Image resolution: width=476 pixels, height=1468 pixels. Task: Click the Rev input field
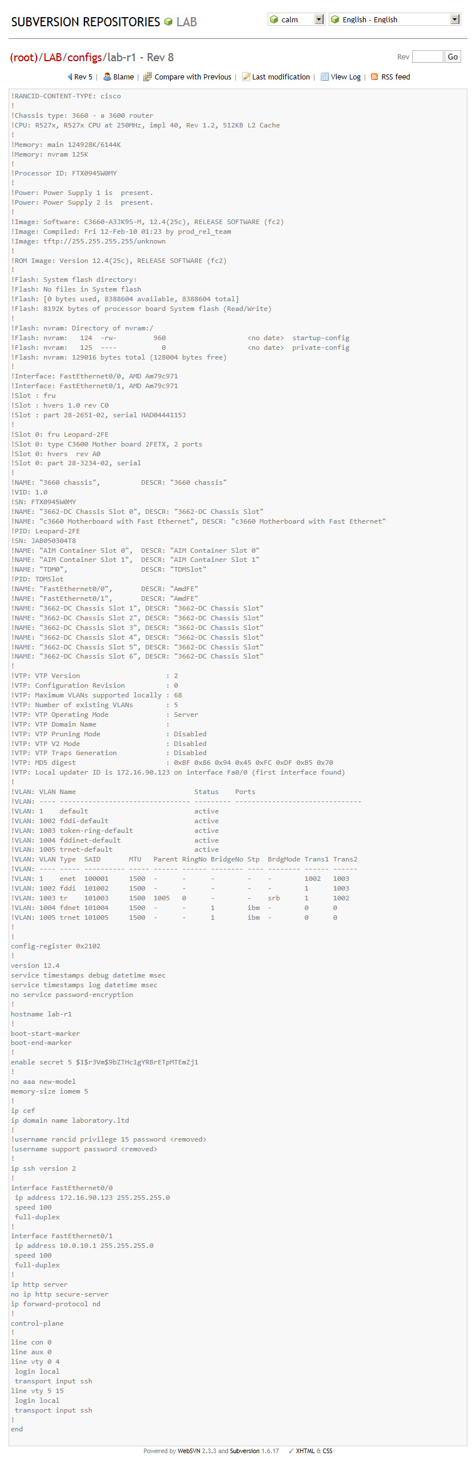pos(427,57)
